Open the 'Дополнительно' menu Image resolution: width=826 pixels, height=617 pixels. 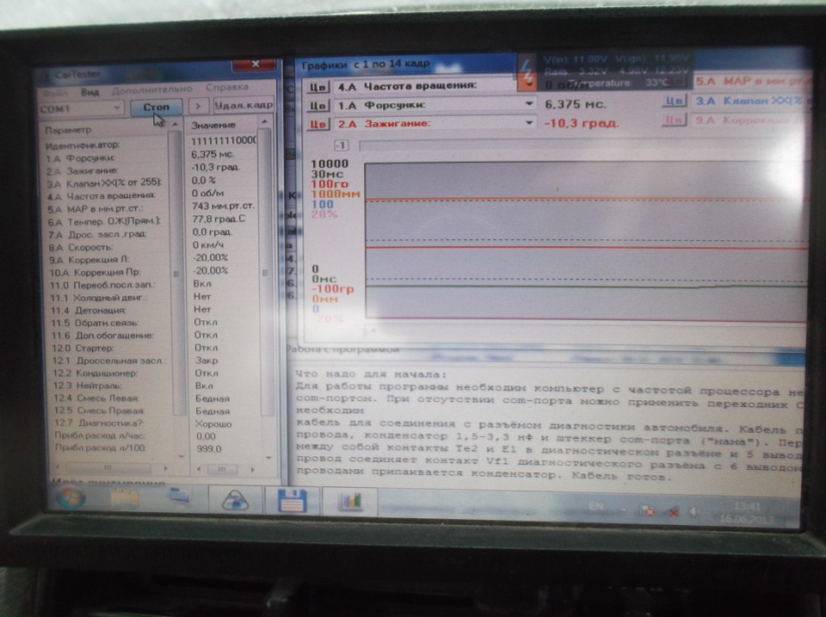click(x=151, y=89)
